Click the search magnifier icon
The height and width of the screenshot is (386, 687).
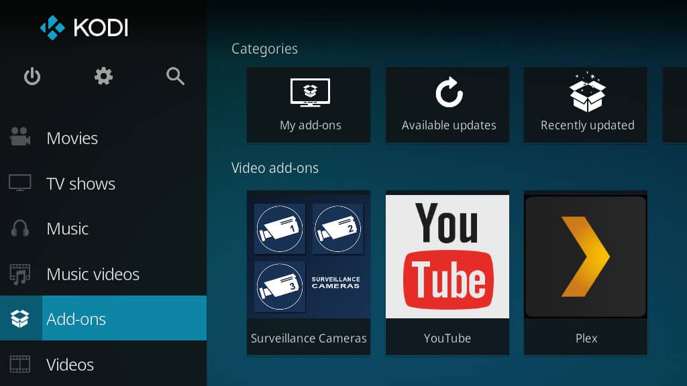tap(175, 76)
